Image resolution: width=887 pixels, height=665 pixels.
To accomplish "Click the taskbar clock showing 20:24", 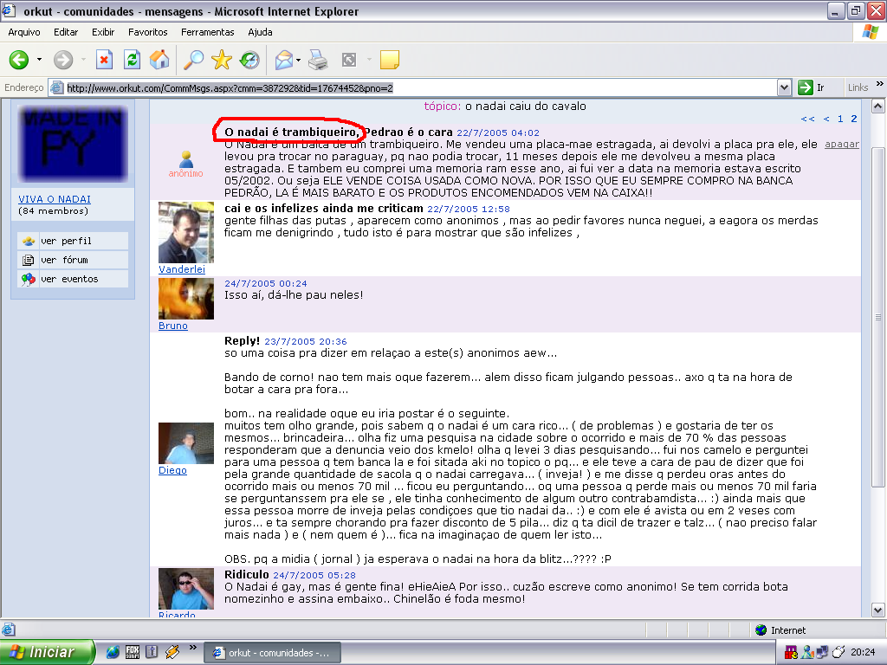I will (x=863, y=653).
